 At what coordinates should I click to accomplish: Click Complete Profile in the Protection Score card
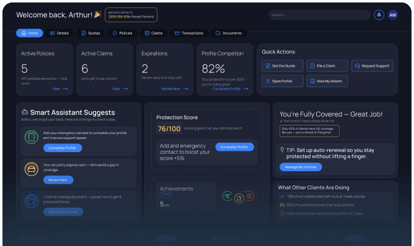(234, 147)
